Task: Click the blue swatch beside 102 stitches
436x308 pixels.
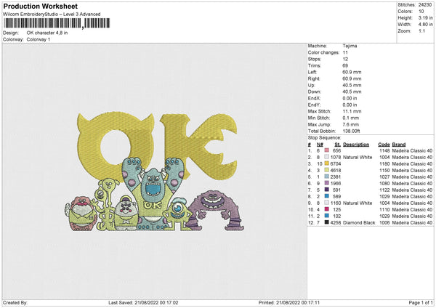Action: point(327,216)
